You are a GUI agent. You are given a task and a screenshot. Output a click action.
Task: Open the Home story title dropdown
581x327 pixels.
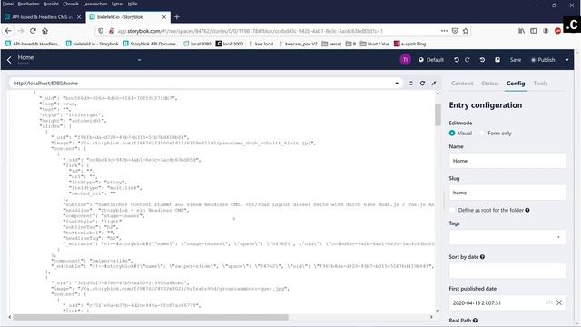tap(139, 60)
